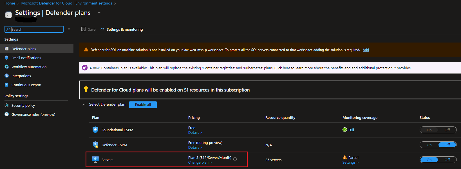Click the Add link in SQL warning

pyautogui.click(x=366, y=50)
